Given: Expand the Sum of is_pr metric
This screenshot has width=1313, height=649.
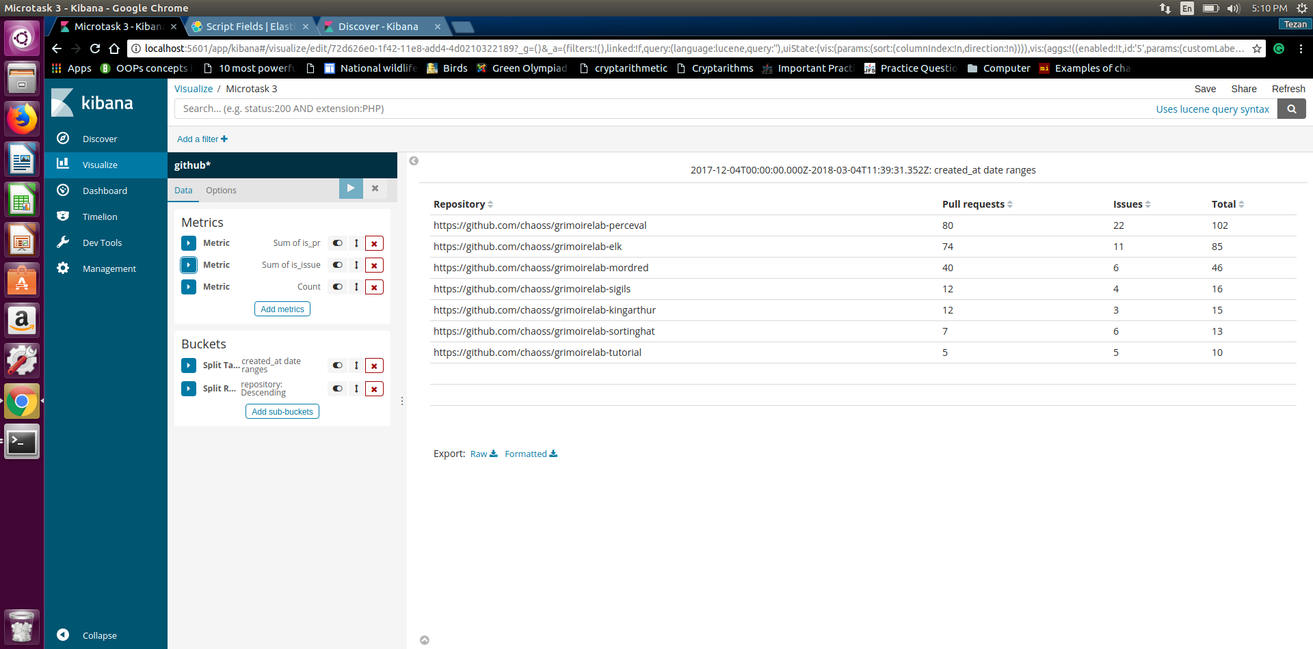Looking at the screenshot, I should point(189,243).
